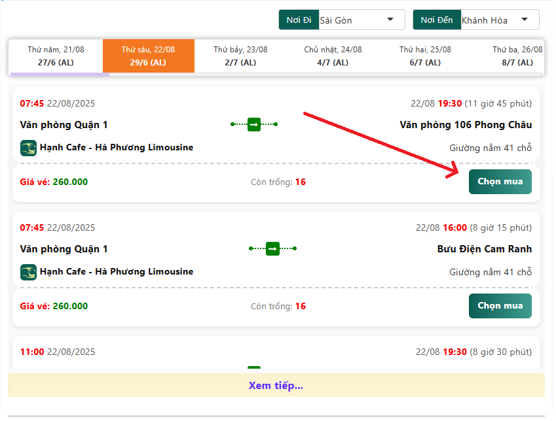Image resolution: width=556 pixels, height=421 pixels.
Task: Click Chọn mua for the 106 Phong Châu trip
Action: click(x=500, y=182)
